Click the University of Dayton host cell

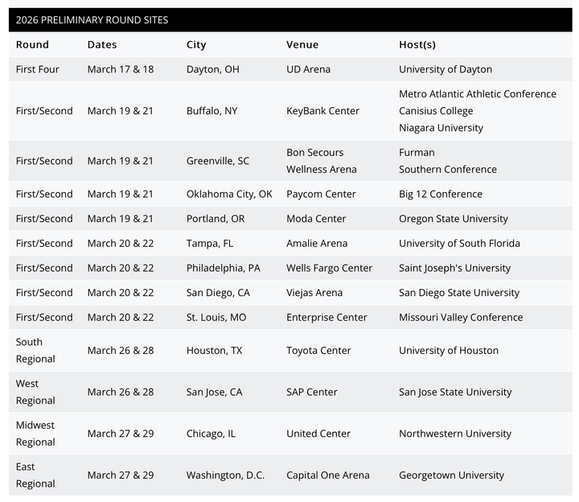click(446, 69)
